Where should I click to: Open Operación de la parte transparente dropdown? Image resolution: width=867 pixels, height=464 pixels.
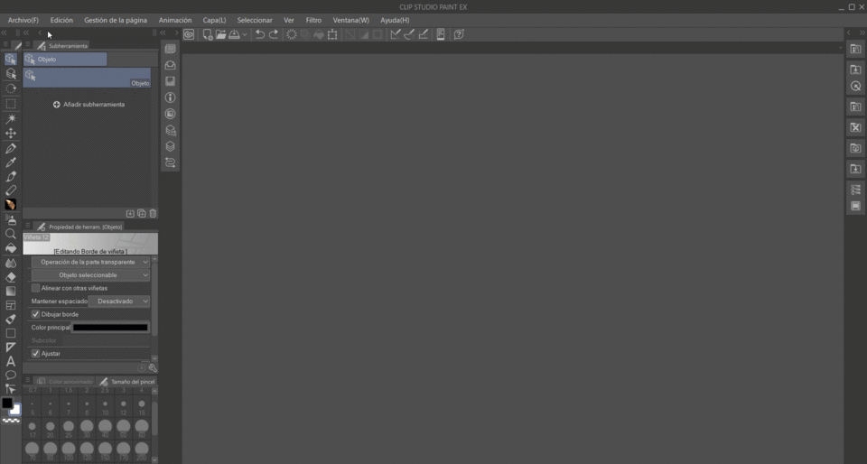(x=90, y=263)
